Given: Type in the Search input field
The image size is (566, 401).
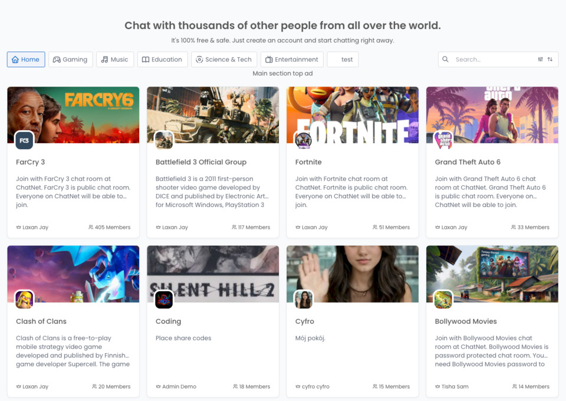Looking at the screenshot, I should click(x=493, y=60).
